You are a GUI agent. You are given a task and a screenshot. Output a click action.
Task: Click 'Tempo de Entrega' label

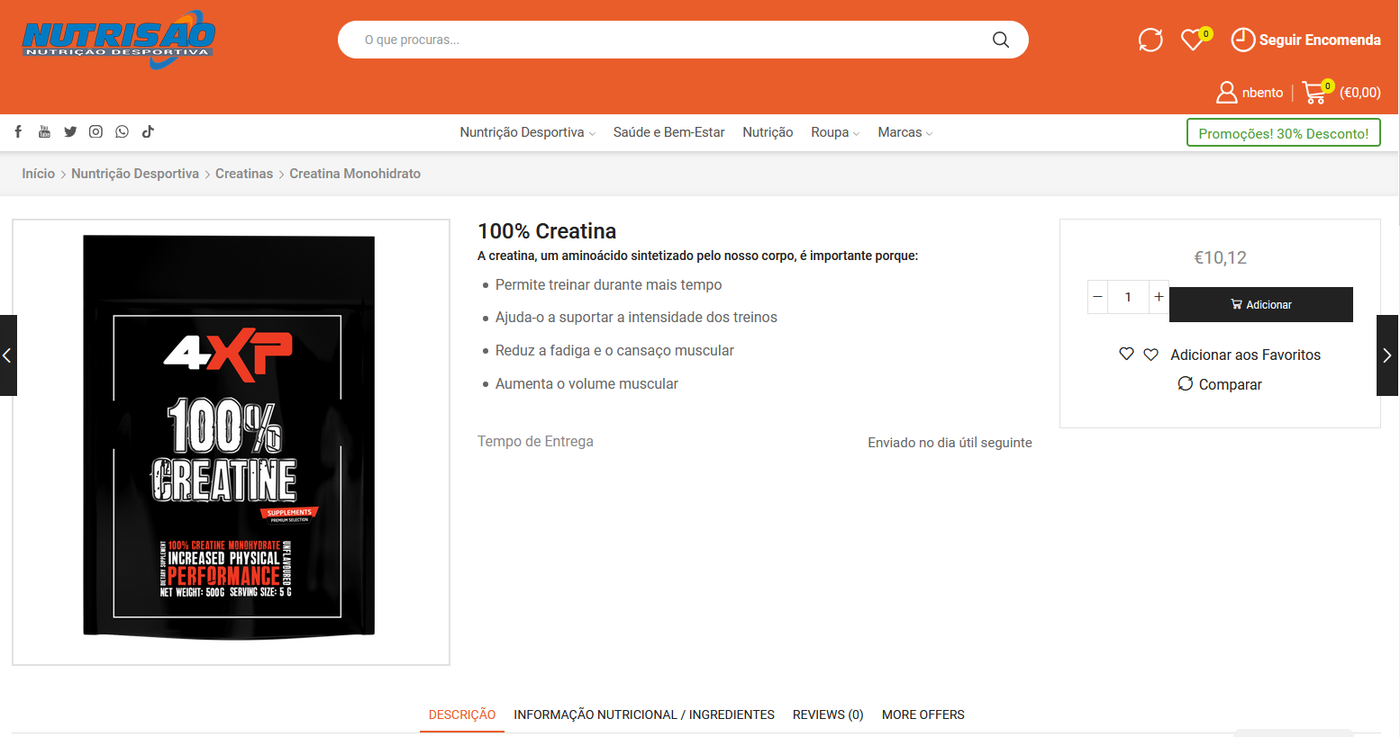point(535,441)
